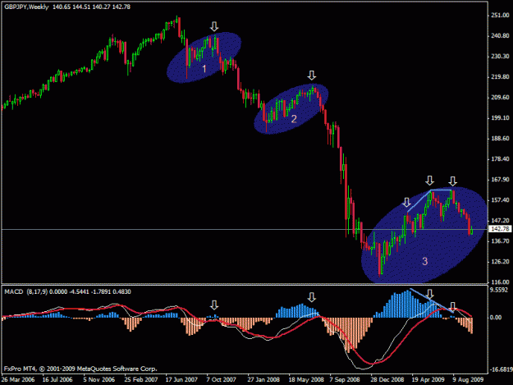Viewport: 513px width, 385px height.
Task: Select the 251.00 price axis label
Action: [500, 16]
